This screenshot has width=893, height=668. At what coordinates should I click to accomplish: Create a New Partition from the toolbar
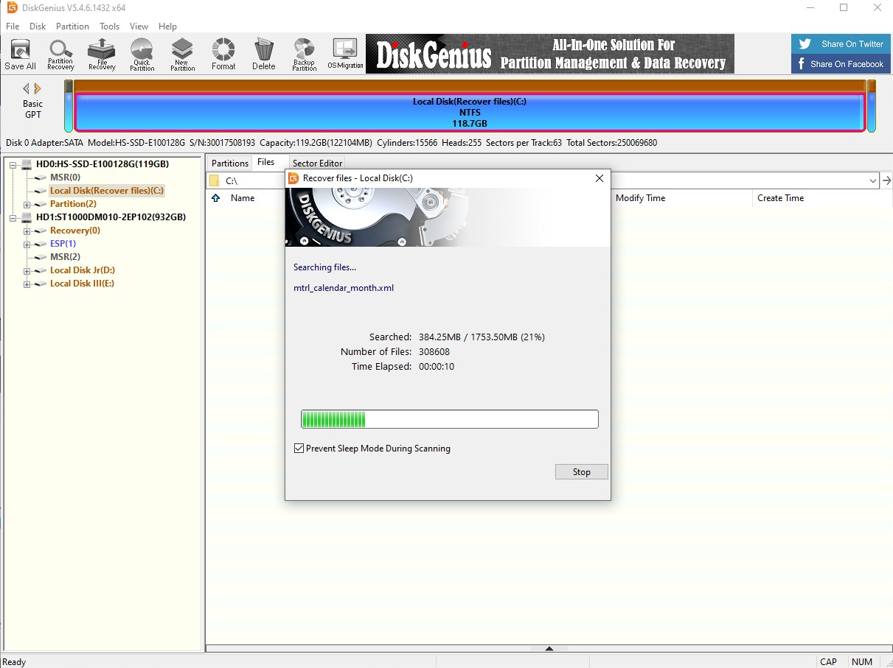click(x=182, y=55)
